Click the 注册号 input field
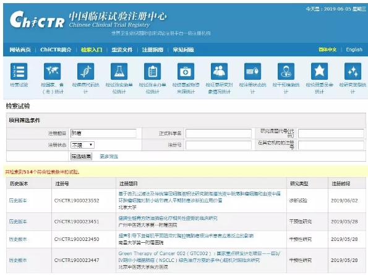The height and width of the screenshot is (275, 368). 218,145
